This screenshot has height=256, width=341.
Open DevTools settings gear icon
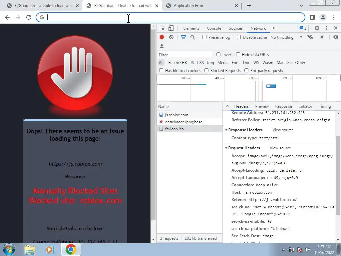point(317,28)
